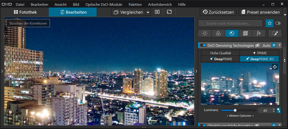Screen dimensions: 288x129
Task: Open the Color corrections palette icon
Action: [x=218, y=33]
